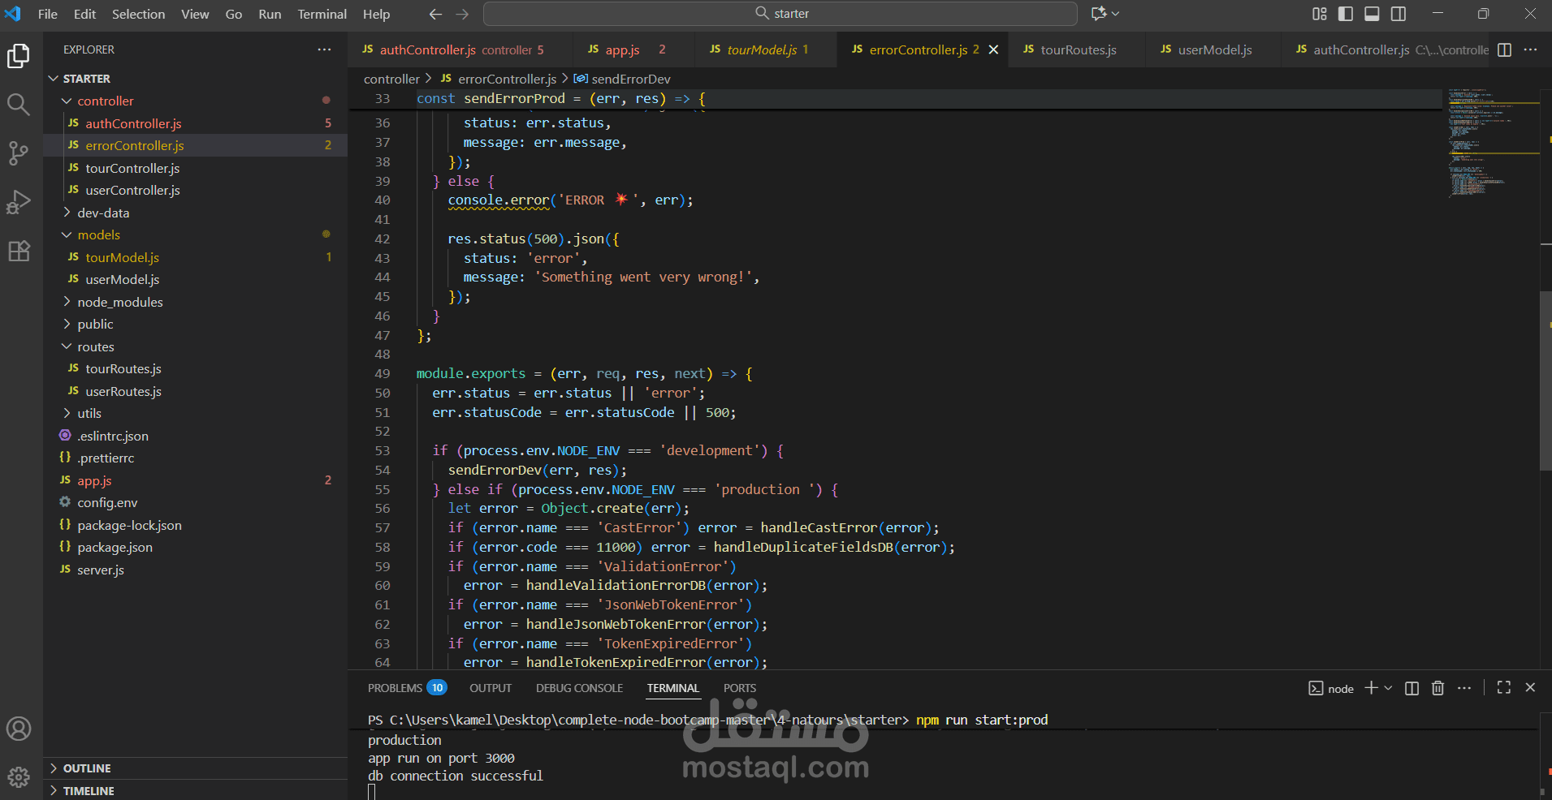
Task: Open the Manage gear icon
Action: (x=19, y=777)
